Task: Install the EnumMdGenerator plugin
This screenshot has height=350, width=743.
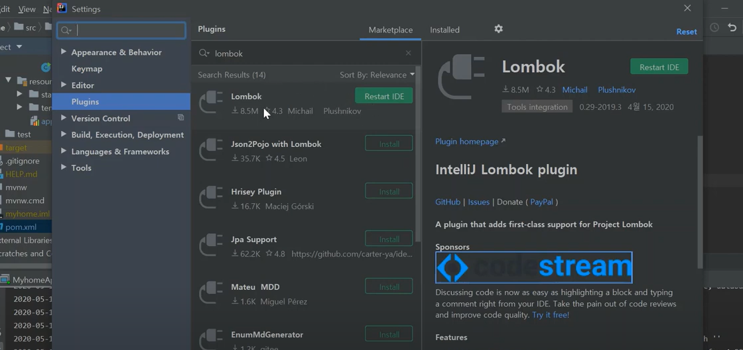Action: (389, 334)
